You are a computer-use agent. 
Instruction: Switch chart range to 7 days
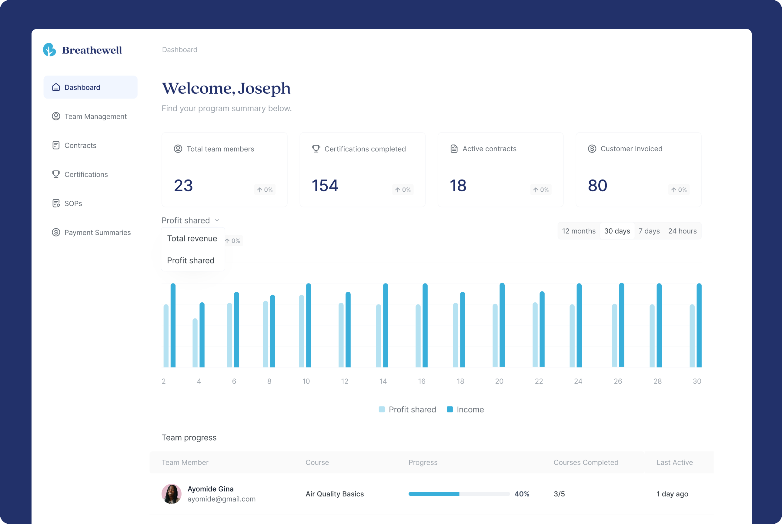tap(649, 231)
